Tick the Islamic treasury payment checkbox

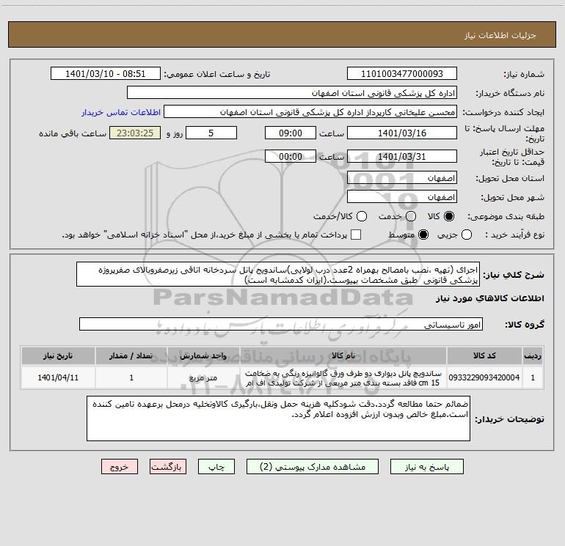[x=356, y=235]
